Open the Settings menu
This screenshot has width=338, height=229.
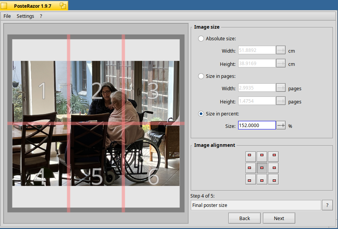pos(25,16)
